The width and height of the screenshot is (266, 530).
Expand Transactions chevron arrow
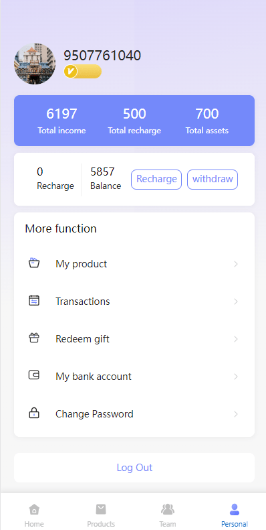(x=236, y=302)
